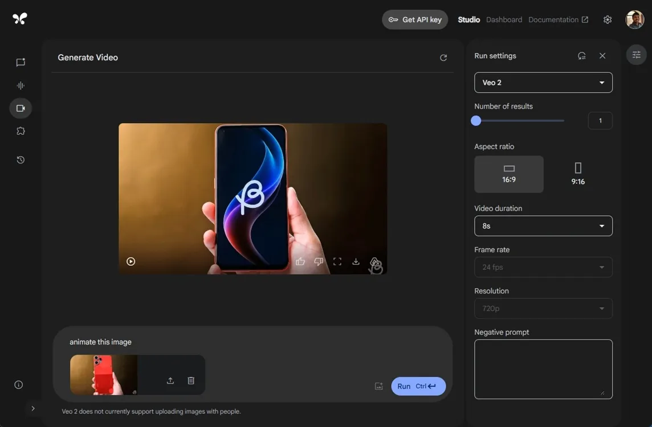Screen dimensions: 652x427
Task: Open the Frame rate dropdown
Action: pyautogui.click(x=543, y=266)
